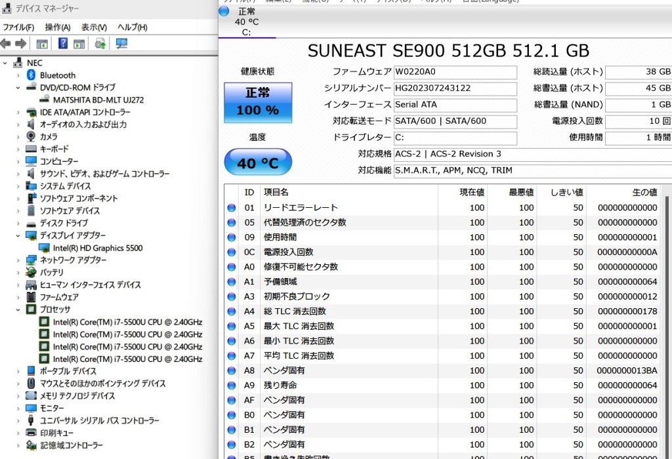The height and width of the screenshot is (459, 672).
Task: Click the ファームウェア field W0220A0
Action: pos(455,72)
